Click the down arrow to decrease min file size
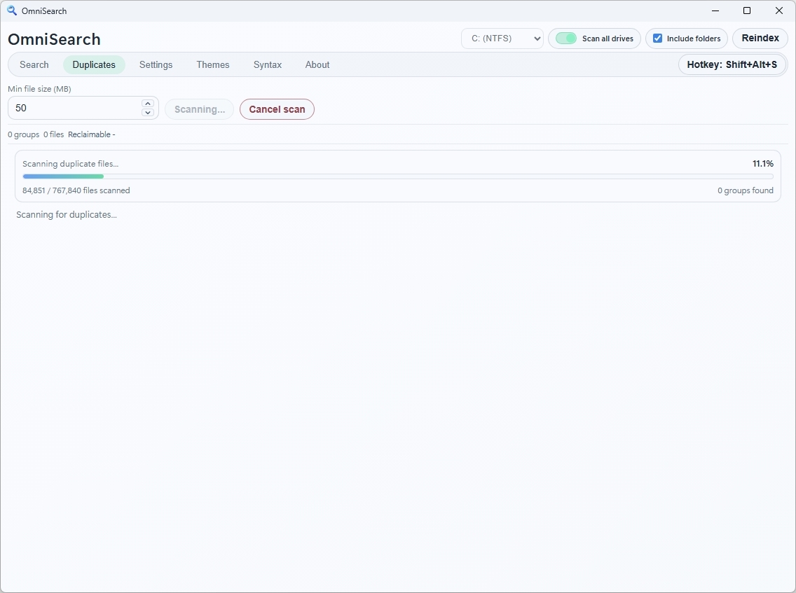 click(148, 112)
